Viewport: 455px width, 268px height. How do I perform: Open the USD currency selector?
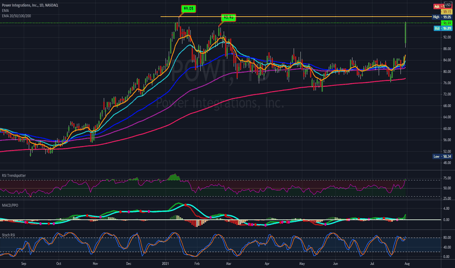click(x=448, y=5)
